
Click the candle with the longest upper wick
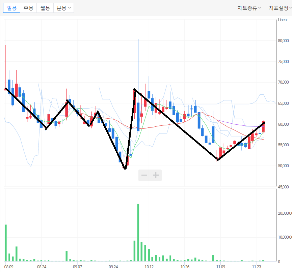coord(138,117)
